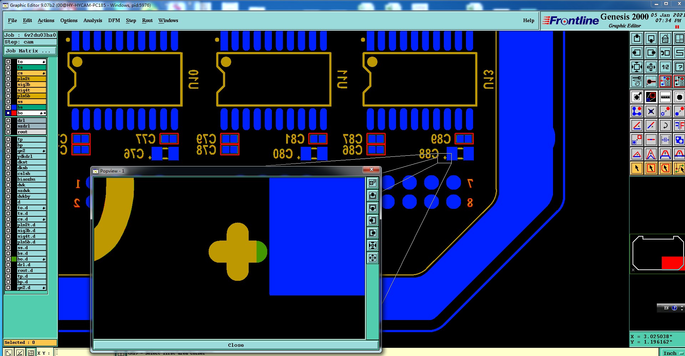Click the Close button in Popview
685x356 pixels.
[235, 345]
